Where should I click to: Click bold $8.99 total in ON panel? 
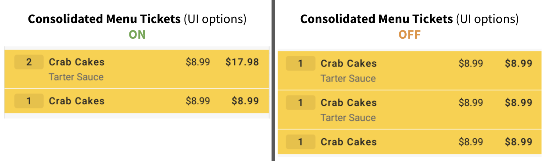pyautogui.click(x=245, y=101)
